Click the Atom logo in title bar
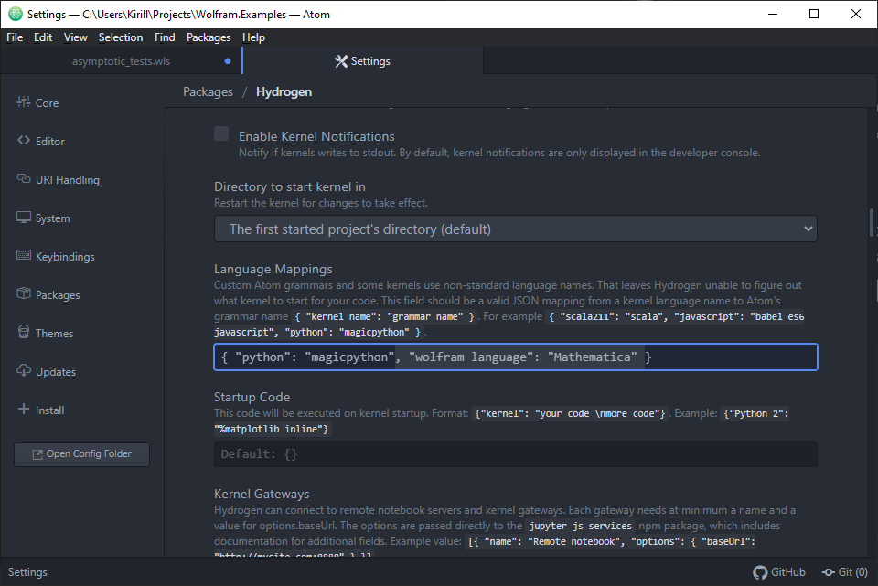The image size is (878, 586). tap(16, 14)
